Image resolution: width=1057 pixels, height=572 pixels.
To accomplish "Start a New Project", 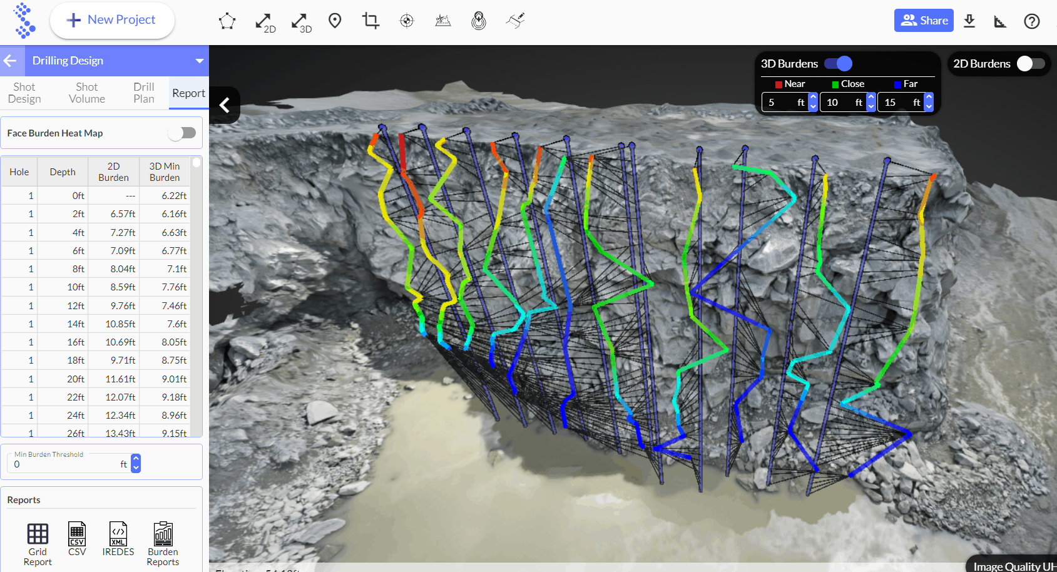I will tap(112, 20).
